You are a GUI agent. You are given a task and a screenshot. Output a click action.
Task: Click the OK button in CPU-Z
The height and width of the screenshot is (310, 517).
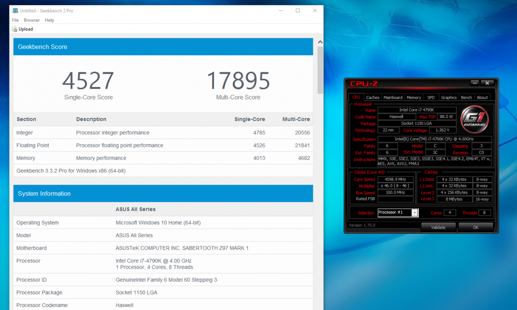click(x=476, y=227)
